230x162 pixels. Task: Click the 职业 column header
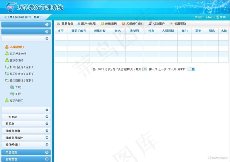(x=198, y=31)
